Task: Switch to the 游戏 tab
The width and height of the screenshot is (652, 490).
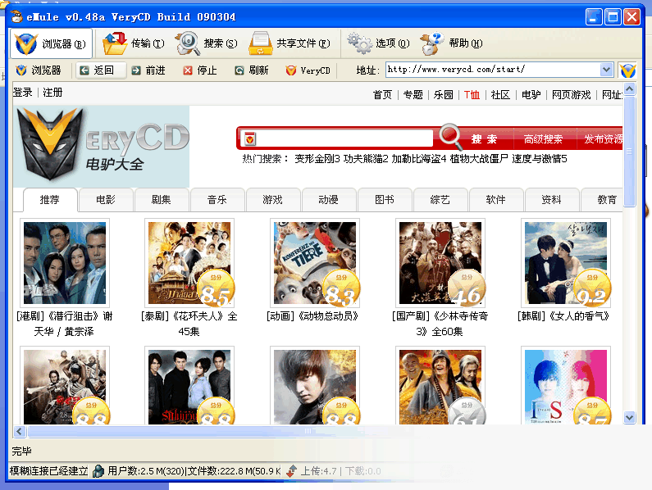Action: (273, 200)
